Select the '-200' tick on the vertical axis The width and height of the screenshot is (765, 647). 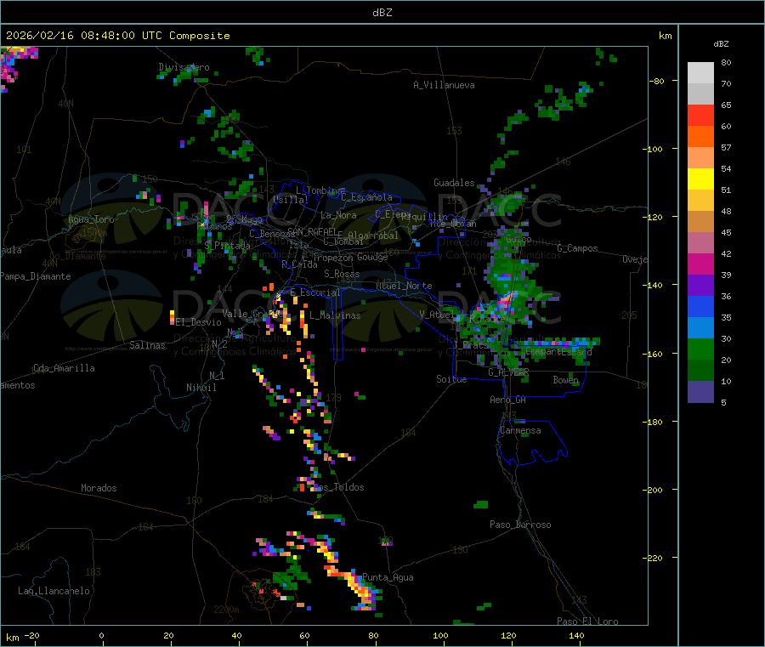pyautogui.click(x=653, y=490)
